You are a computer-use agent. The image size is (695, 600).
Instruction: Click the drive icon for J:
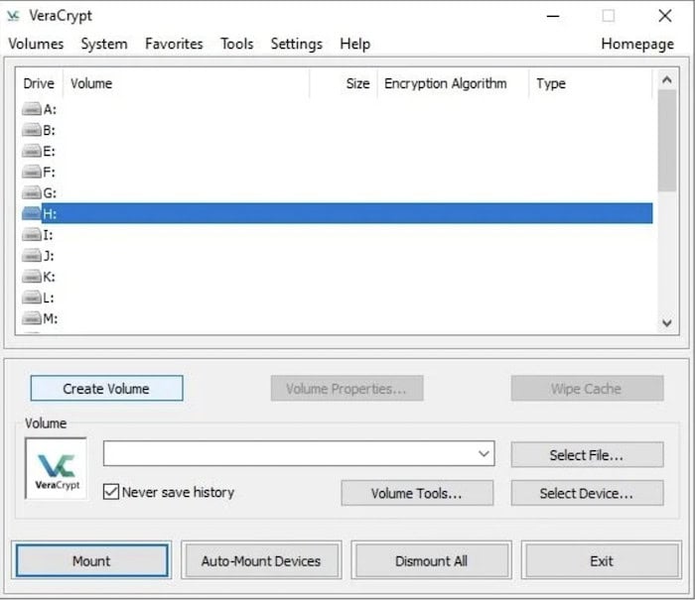tap(32, 256)
